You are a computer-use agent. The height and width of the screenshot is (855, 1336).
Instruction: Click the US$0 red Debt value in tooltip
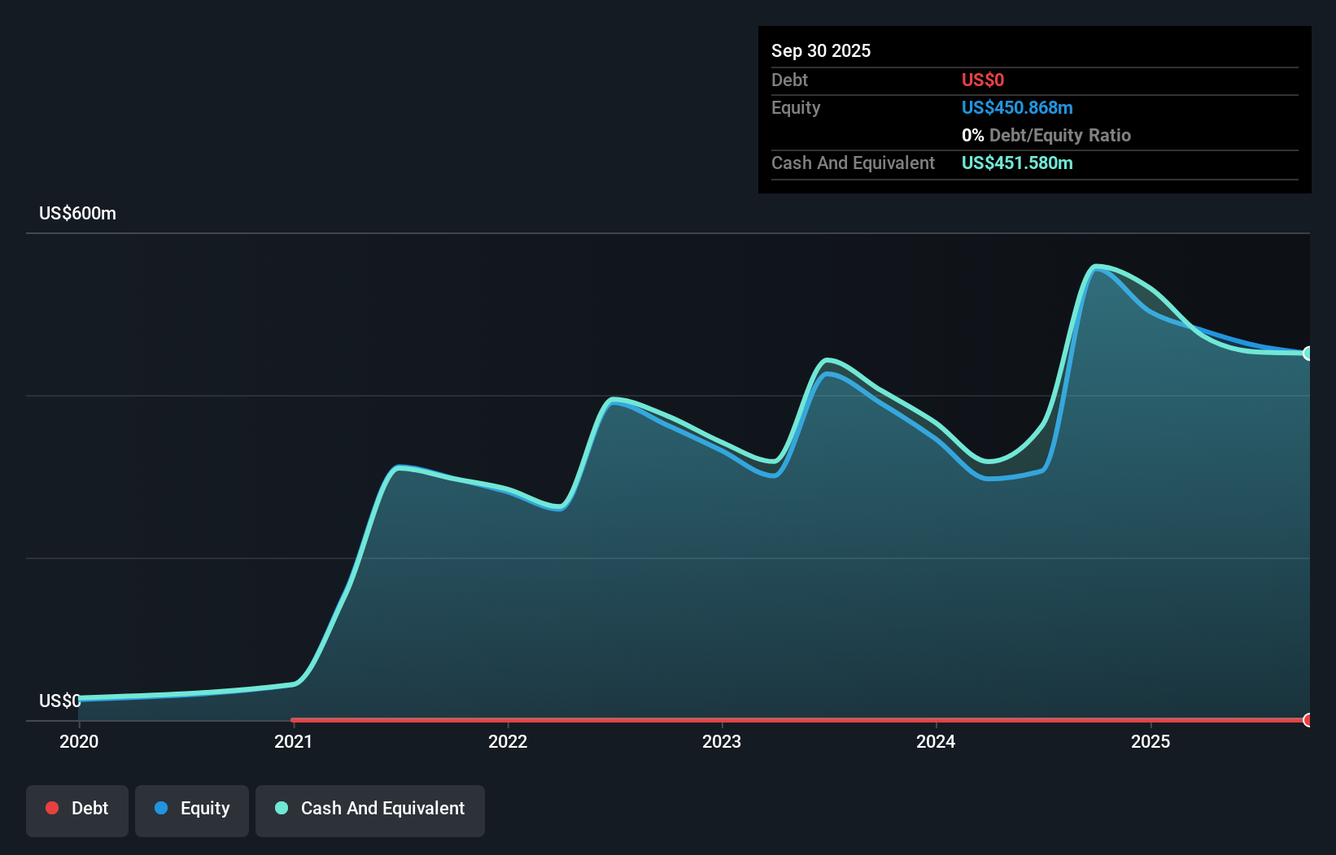(983, 80)
